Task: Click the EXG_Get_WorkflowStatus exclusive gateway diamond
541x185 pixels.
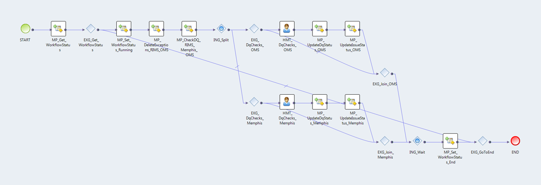Action: coord(91,29)
